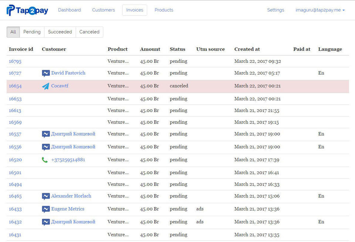Show only Pending invoices
The width and height of the screenshot is (355, 242).
point(32,32)
